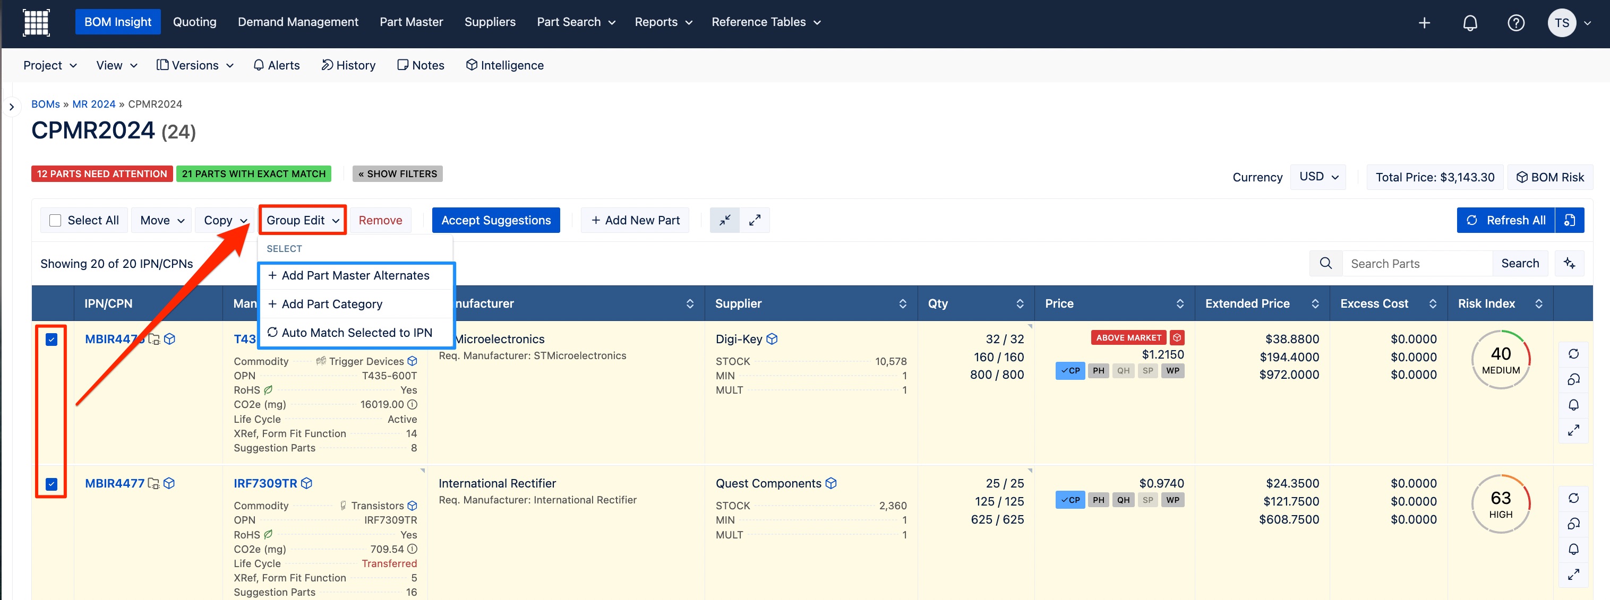Open the help question mark icon
Viewport: 1610px width, 600px height.
1515,23
